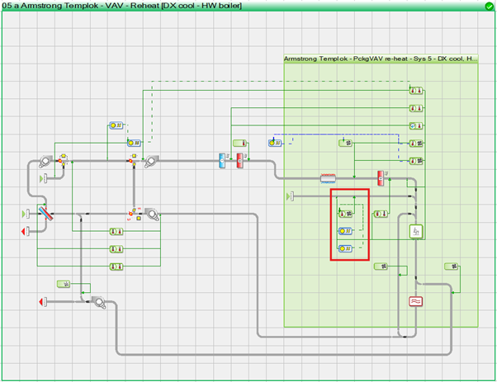Screen dimensions: 497x382
Task: Select the return air fan on lower duct
Action: [152, 215]
